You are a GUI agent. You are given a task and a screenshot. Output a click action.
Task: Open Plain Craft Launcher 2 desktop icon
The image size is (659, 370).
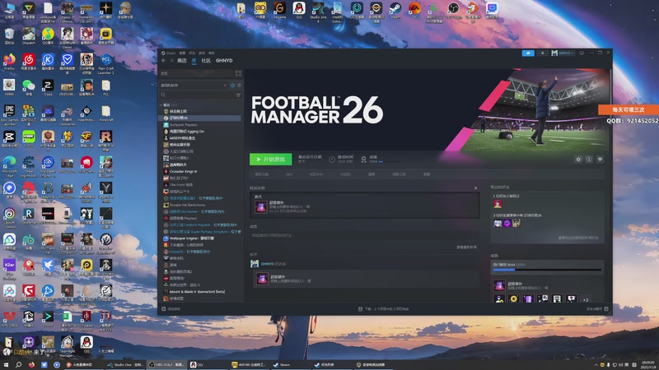click(x=106, y=64)
